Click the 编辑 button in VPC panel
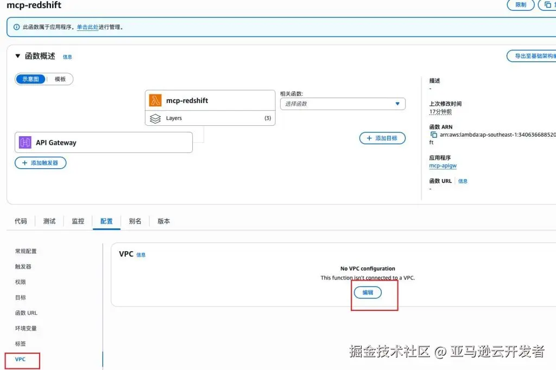Viewport: 556px width, 370px height. tap(368, 292)
